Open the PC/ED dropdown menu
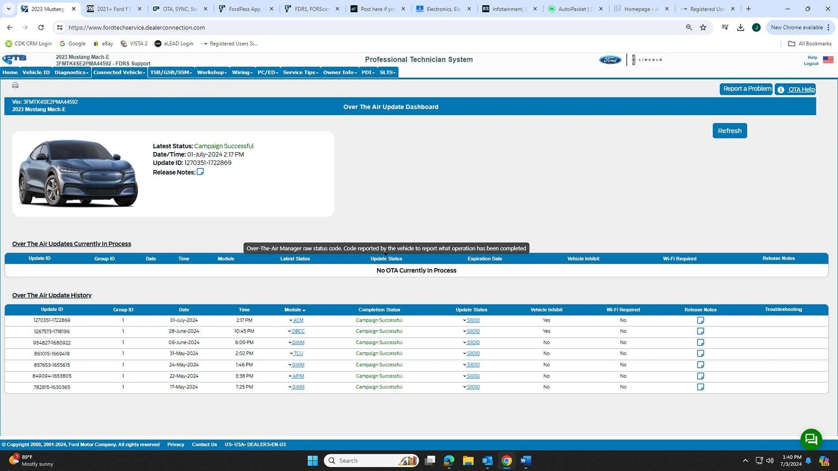838x471 pixels. [x=268, y=72]
